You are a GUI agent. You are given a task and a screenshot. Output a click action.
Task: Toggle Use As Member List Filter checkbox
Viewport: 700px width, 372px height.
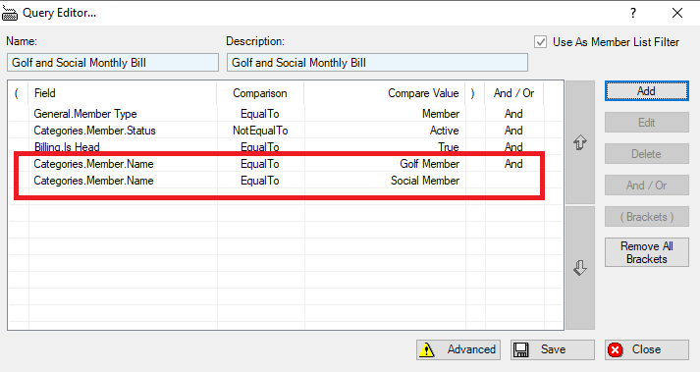tap(541, 42)
